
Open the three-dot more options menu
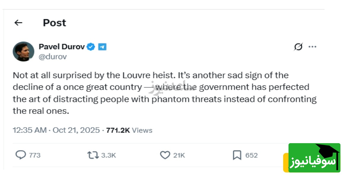312,47
